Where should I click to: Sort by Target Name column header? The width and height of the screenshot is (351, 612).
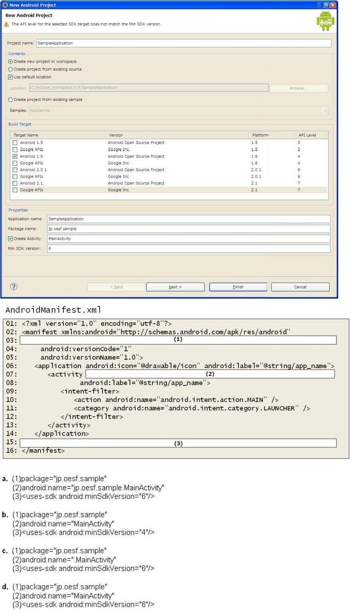[26, 135]
